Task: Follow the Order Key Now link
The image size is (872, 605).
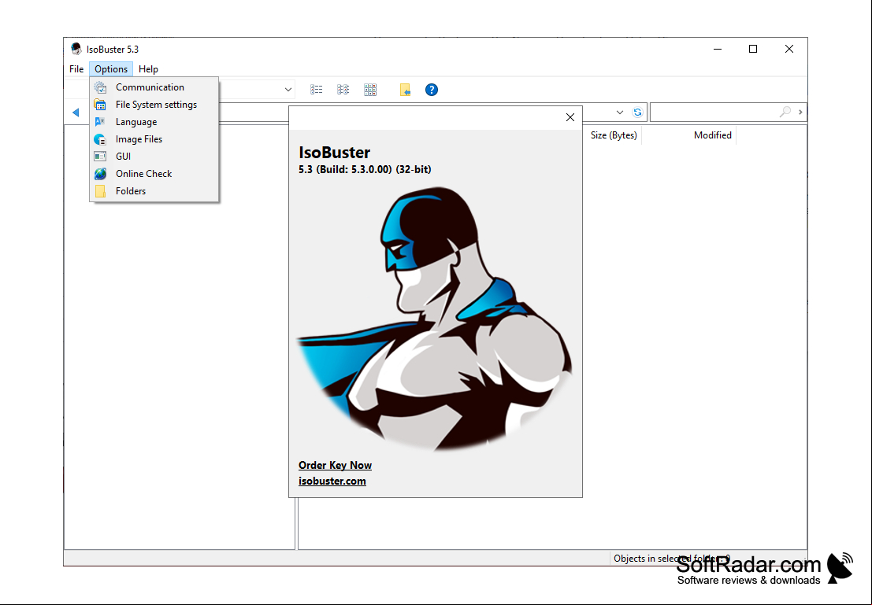Action: point(335,466)
